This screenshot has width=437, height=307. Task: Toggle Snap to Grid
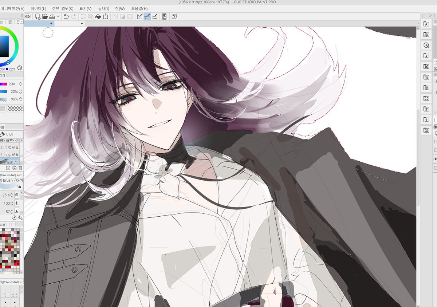[x=155, y=16]
